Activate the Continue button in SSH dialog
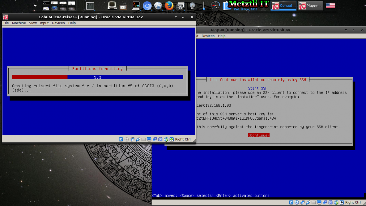 (259, 135)
